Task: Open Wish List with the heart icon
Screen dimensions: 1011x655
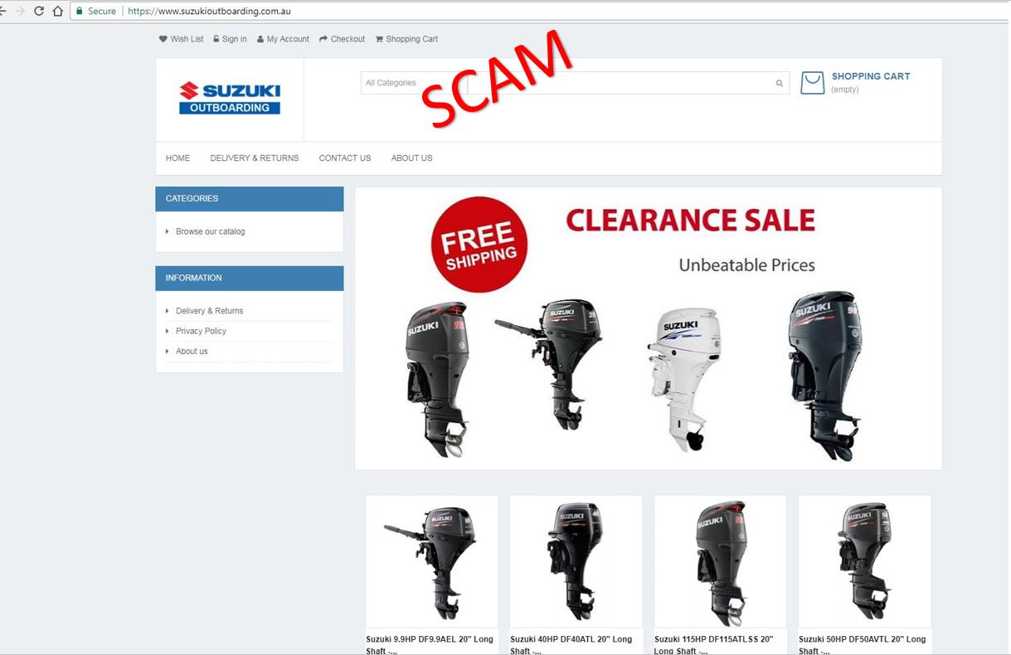Action: (181, 39)
